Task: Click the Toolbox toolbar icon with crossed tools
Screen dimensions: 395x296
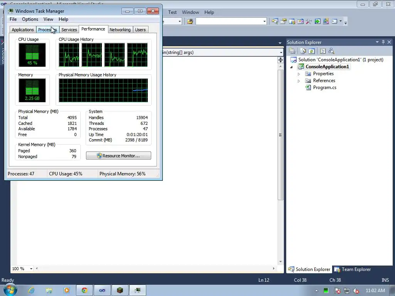Action: 309,22
